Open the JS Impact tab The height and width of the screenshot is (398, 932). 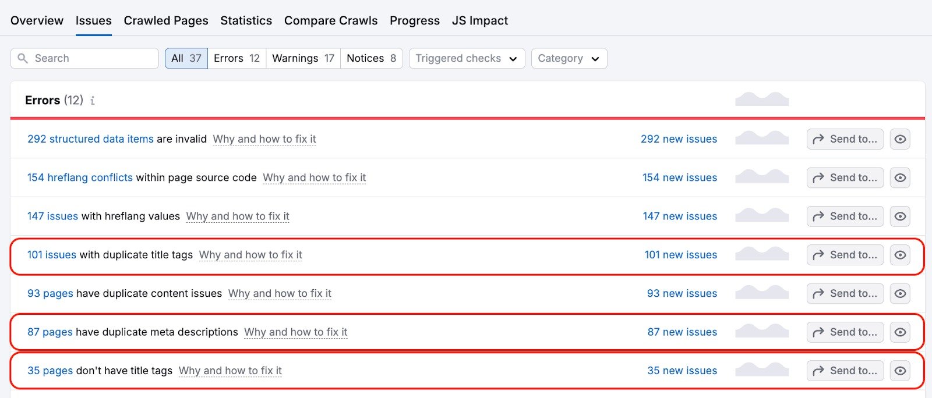click(x=479, y=21)
